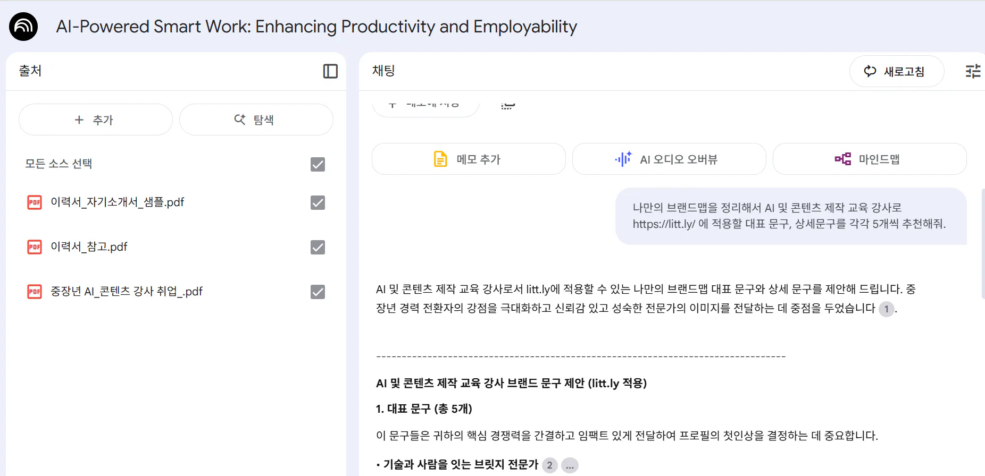Click PDF icon of 이력서_자기소개서_샘플.pdf

tap(35, 202)
